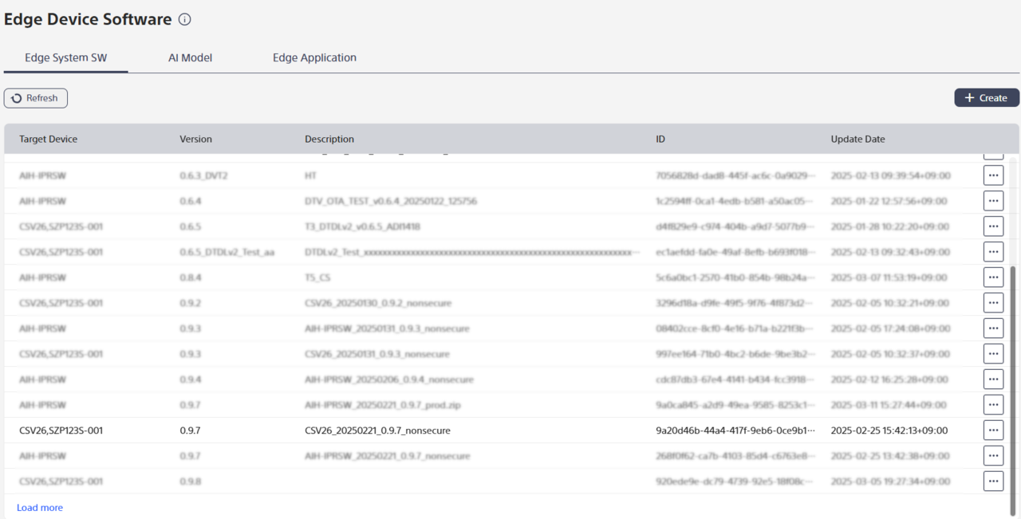Click the Description column header
Screen dimensions: 1021x519
coord(329,139)
